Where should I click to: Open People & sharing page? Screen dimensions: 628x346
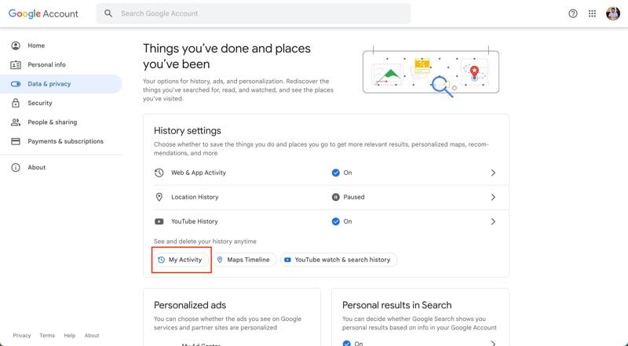[52, 122]
